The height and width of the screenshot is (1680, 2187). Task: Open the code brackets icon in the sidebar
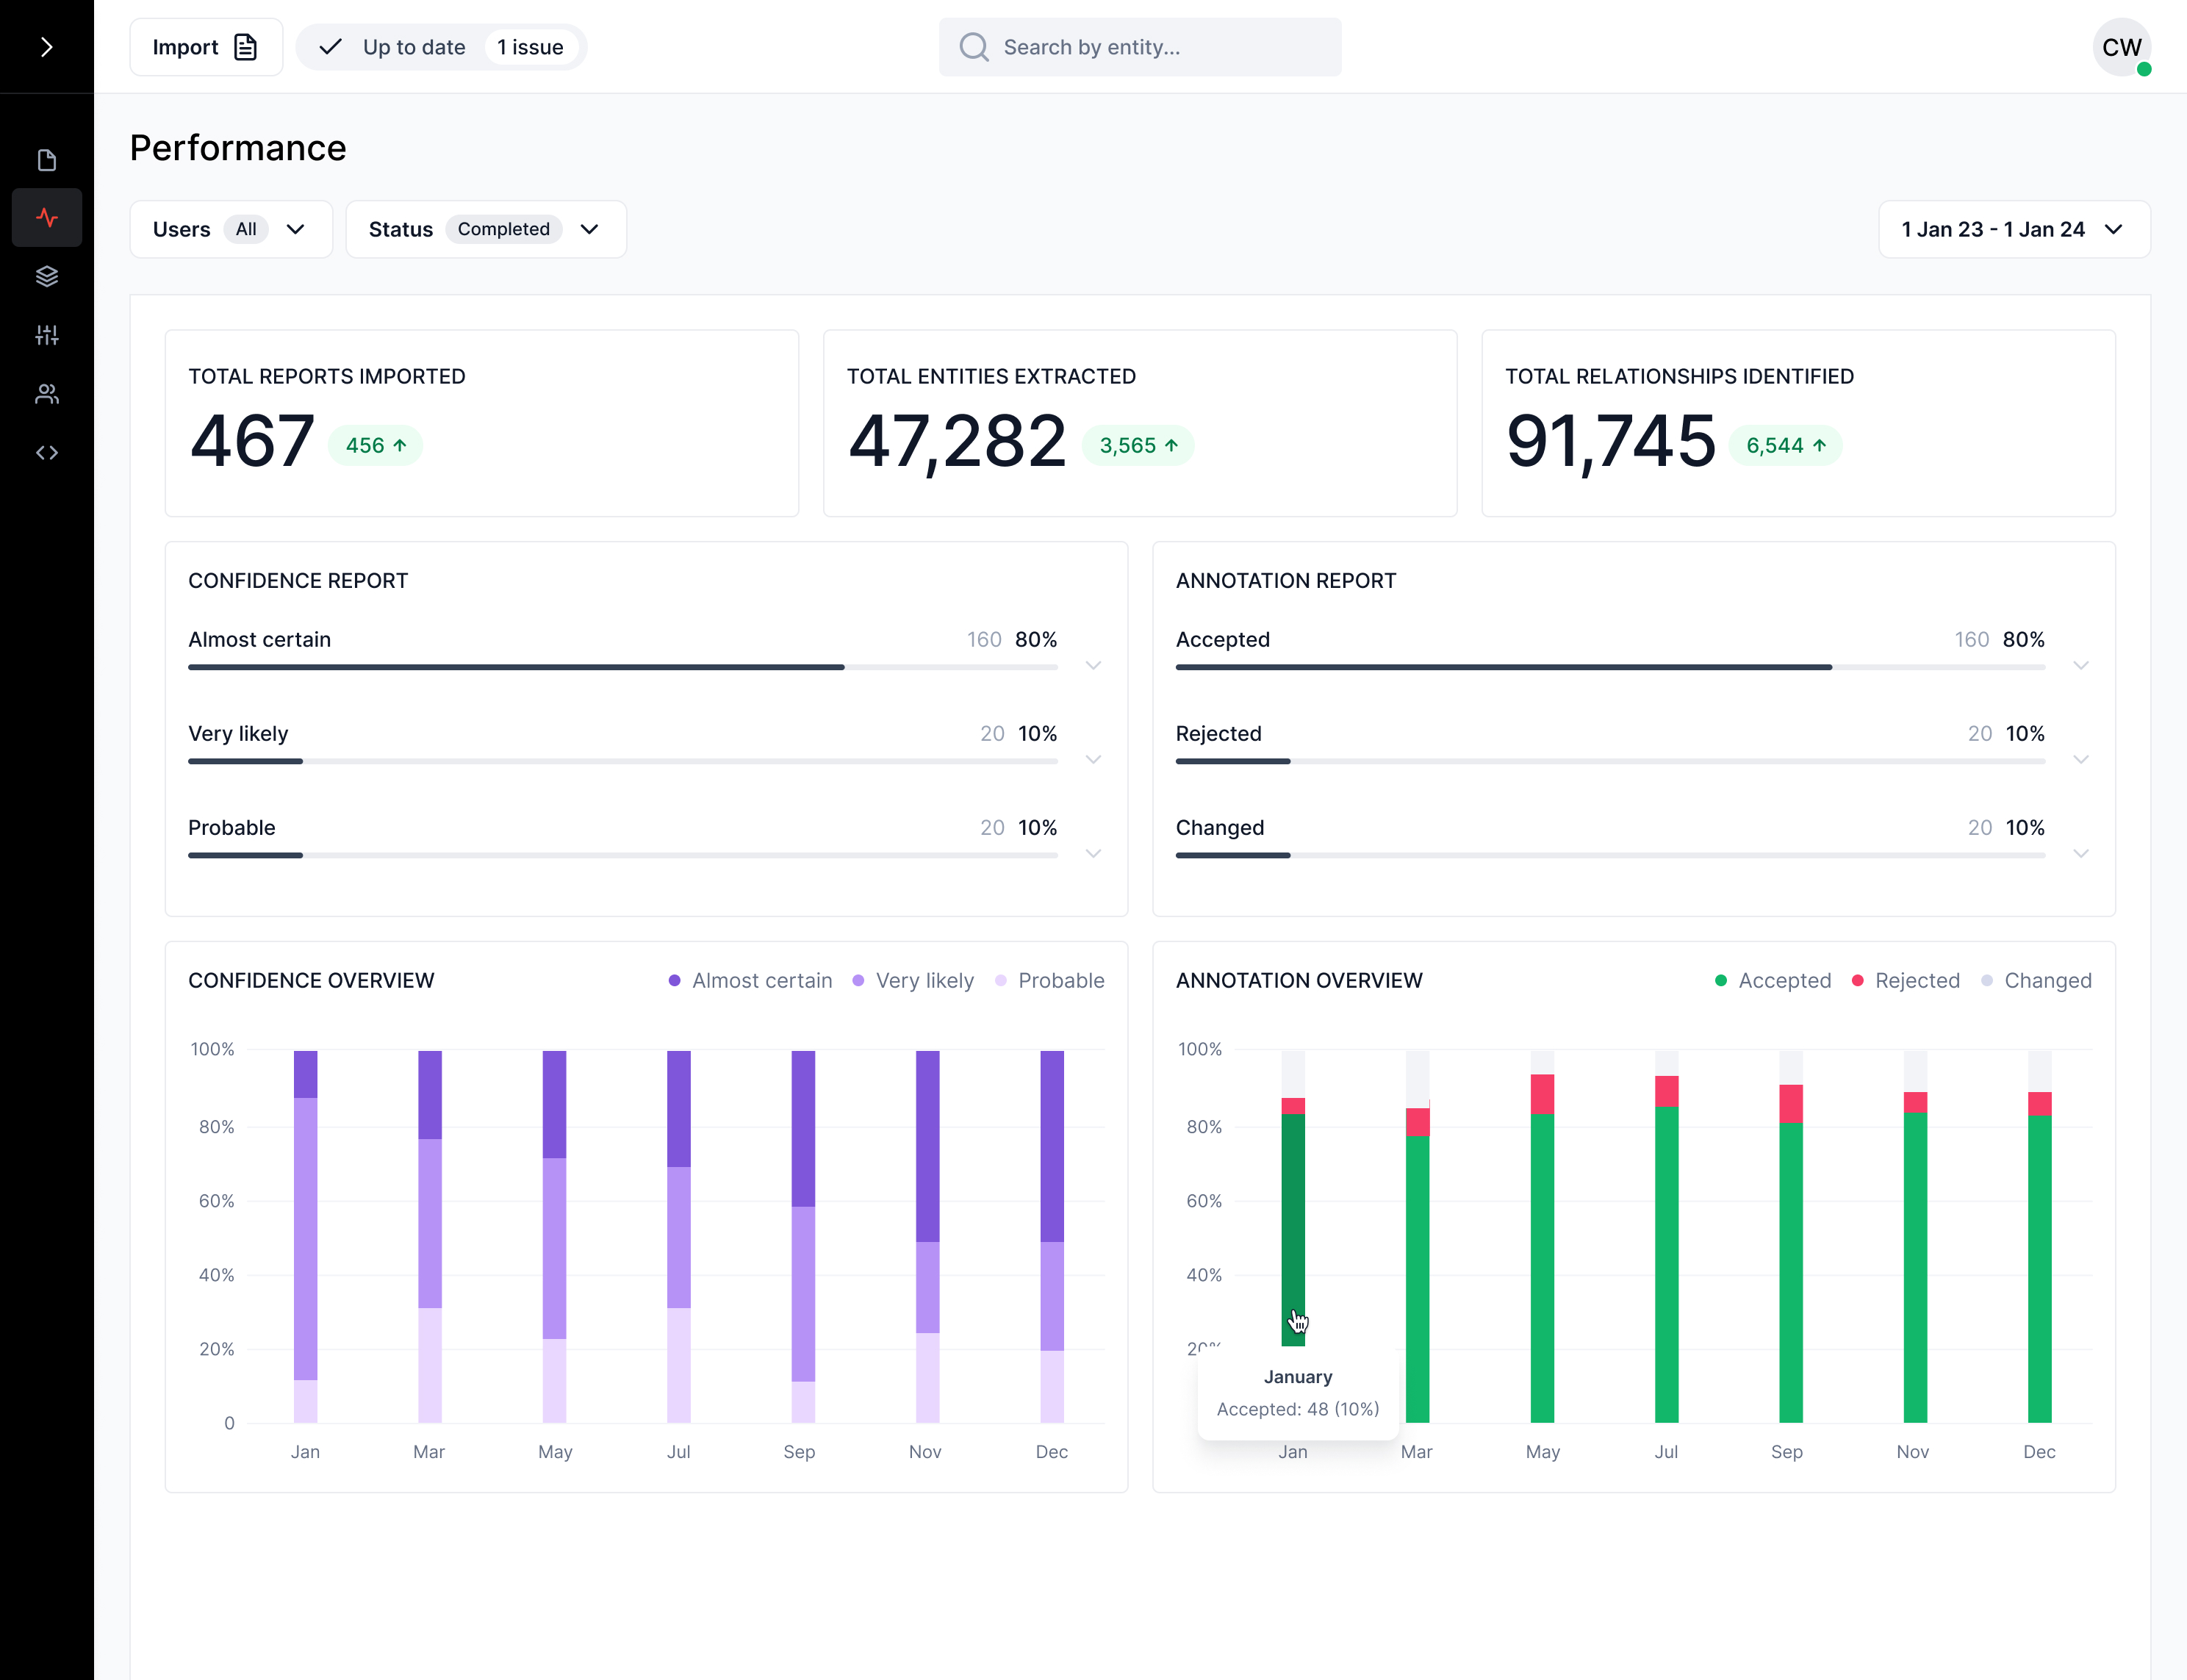(x=46, y=452)
